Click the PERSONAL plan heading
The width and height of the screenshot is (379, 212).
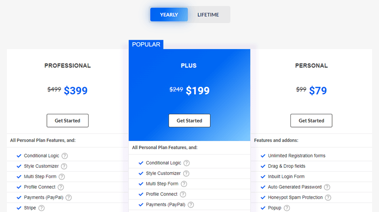(x=311, y=66)
